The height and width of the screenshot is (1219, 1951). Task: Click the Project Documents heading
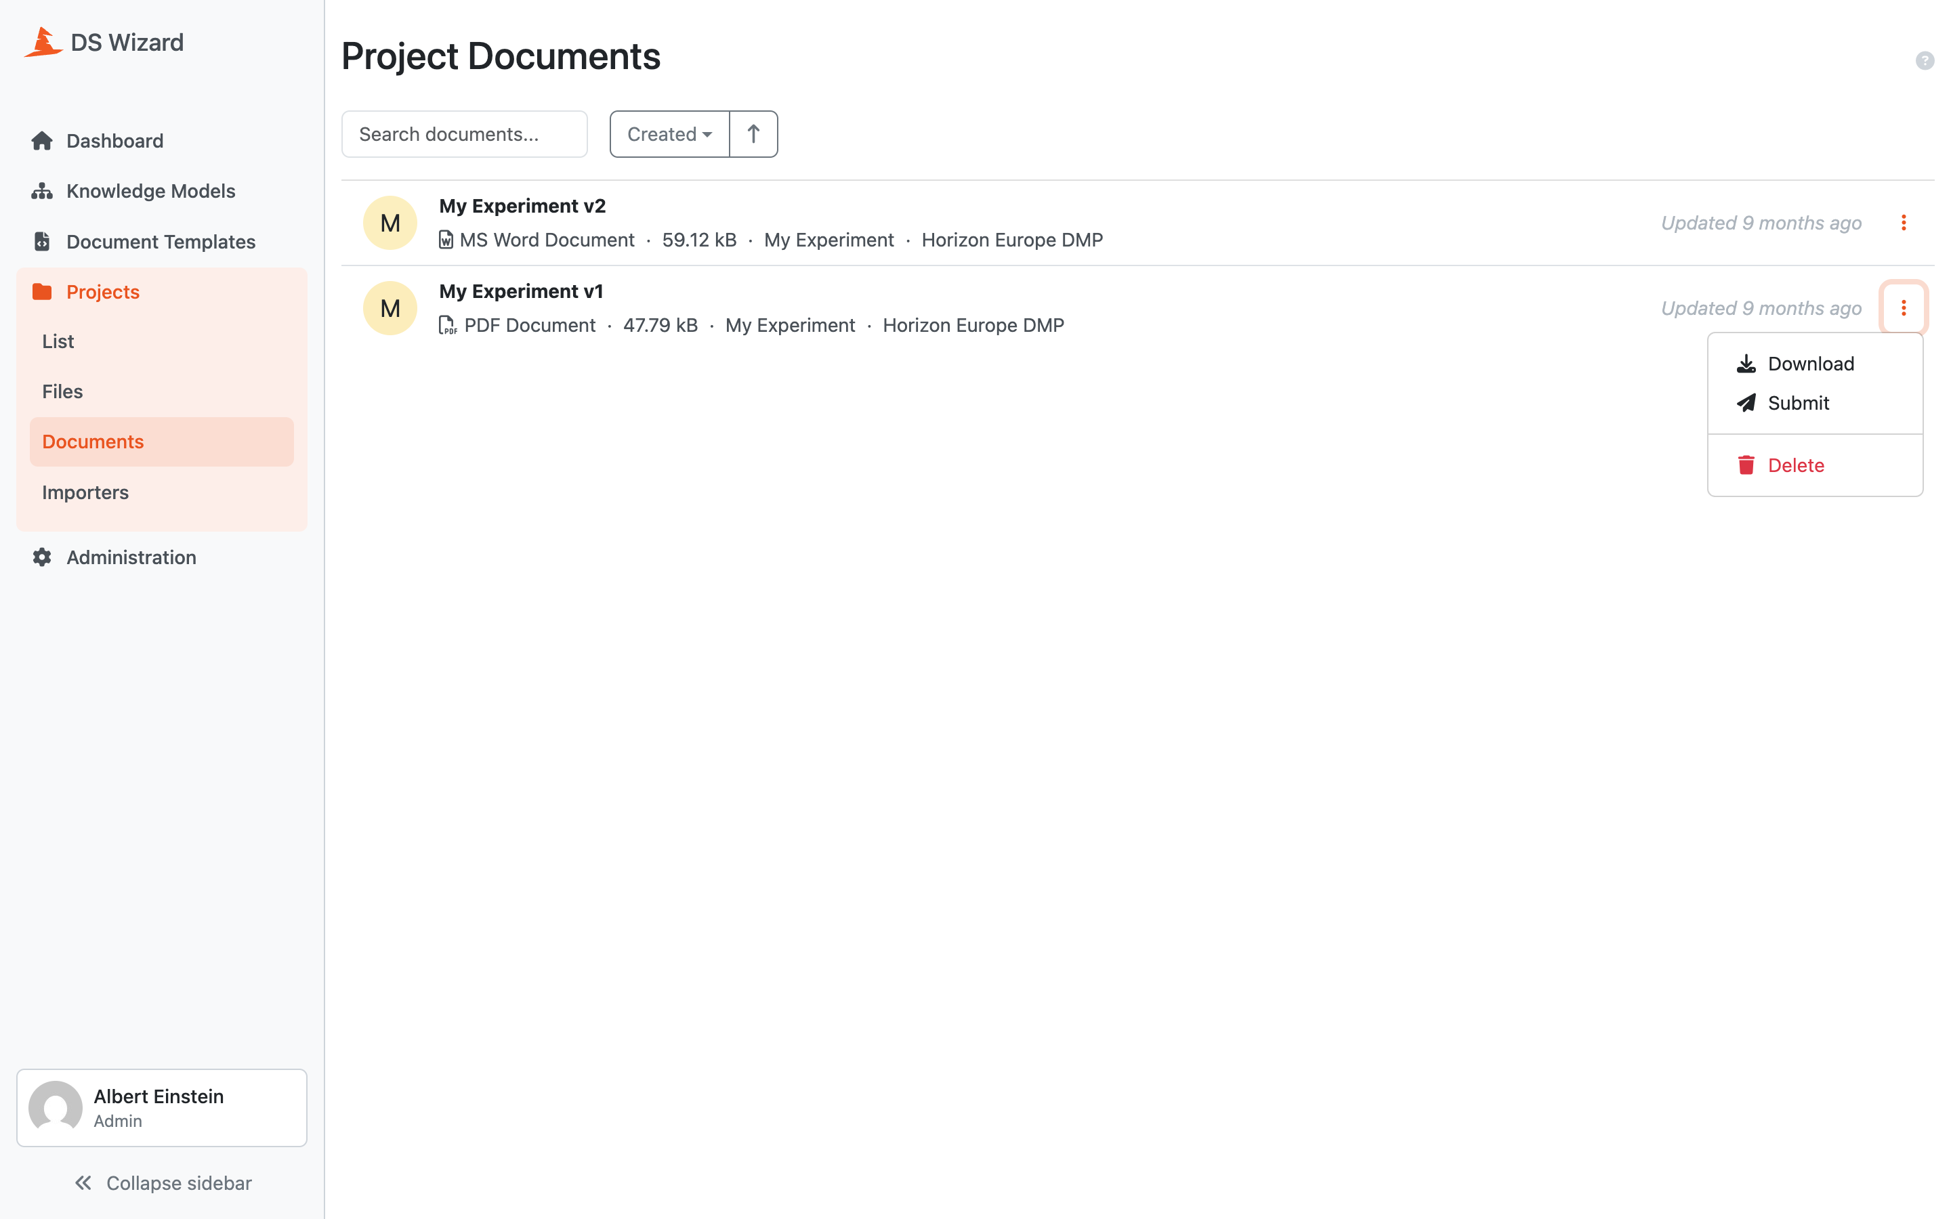click(501, 56)
